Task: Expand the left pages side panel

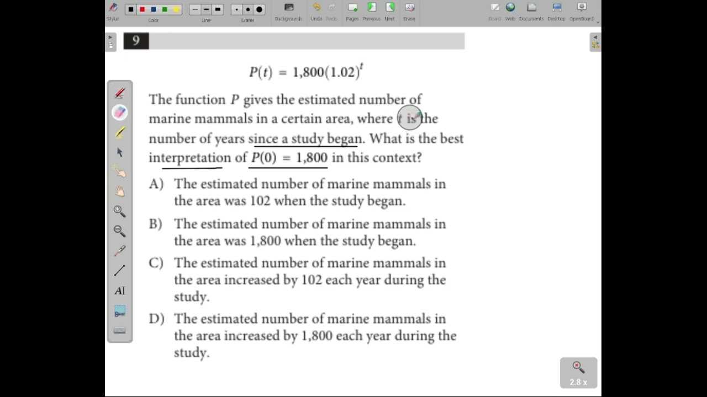Action: click(110, 42)
